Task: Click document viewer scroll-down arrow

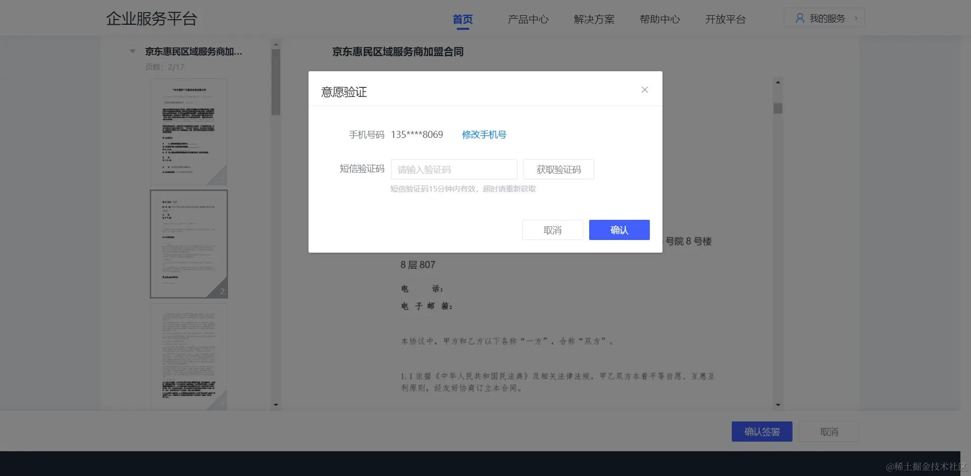Action: tap(778, 405)
